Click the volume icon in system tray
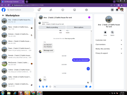 click(115, 93)
